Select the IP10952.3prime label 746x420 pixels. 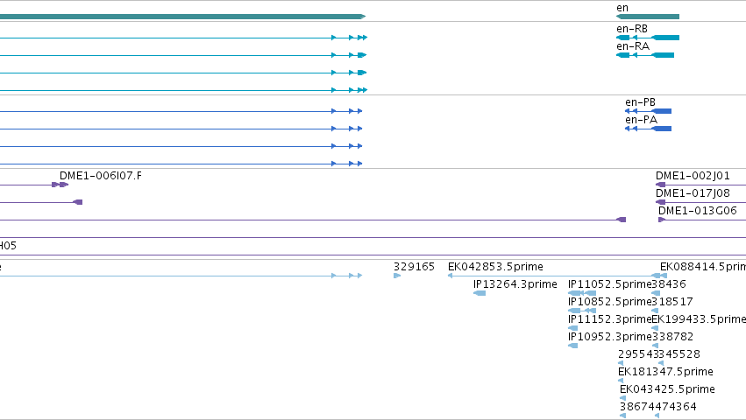609,338
